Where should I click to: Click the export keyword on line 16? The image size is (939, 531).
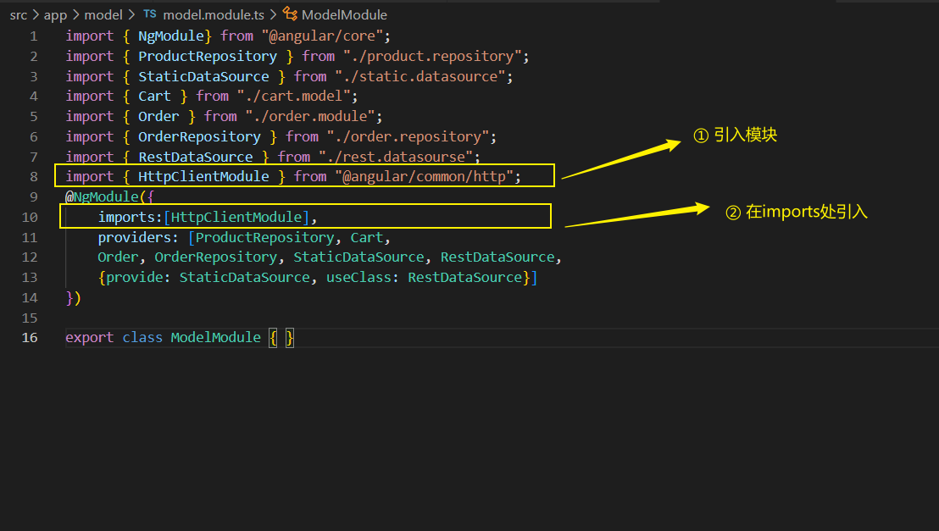click(x=89, y=338)
